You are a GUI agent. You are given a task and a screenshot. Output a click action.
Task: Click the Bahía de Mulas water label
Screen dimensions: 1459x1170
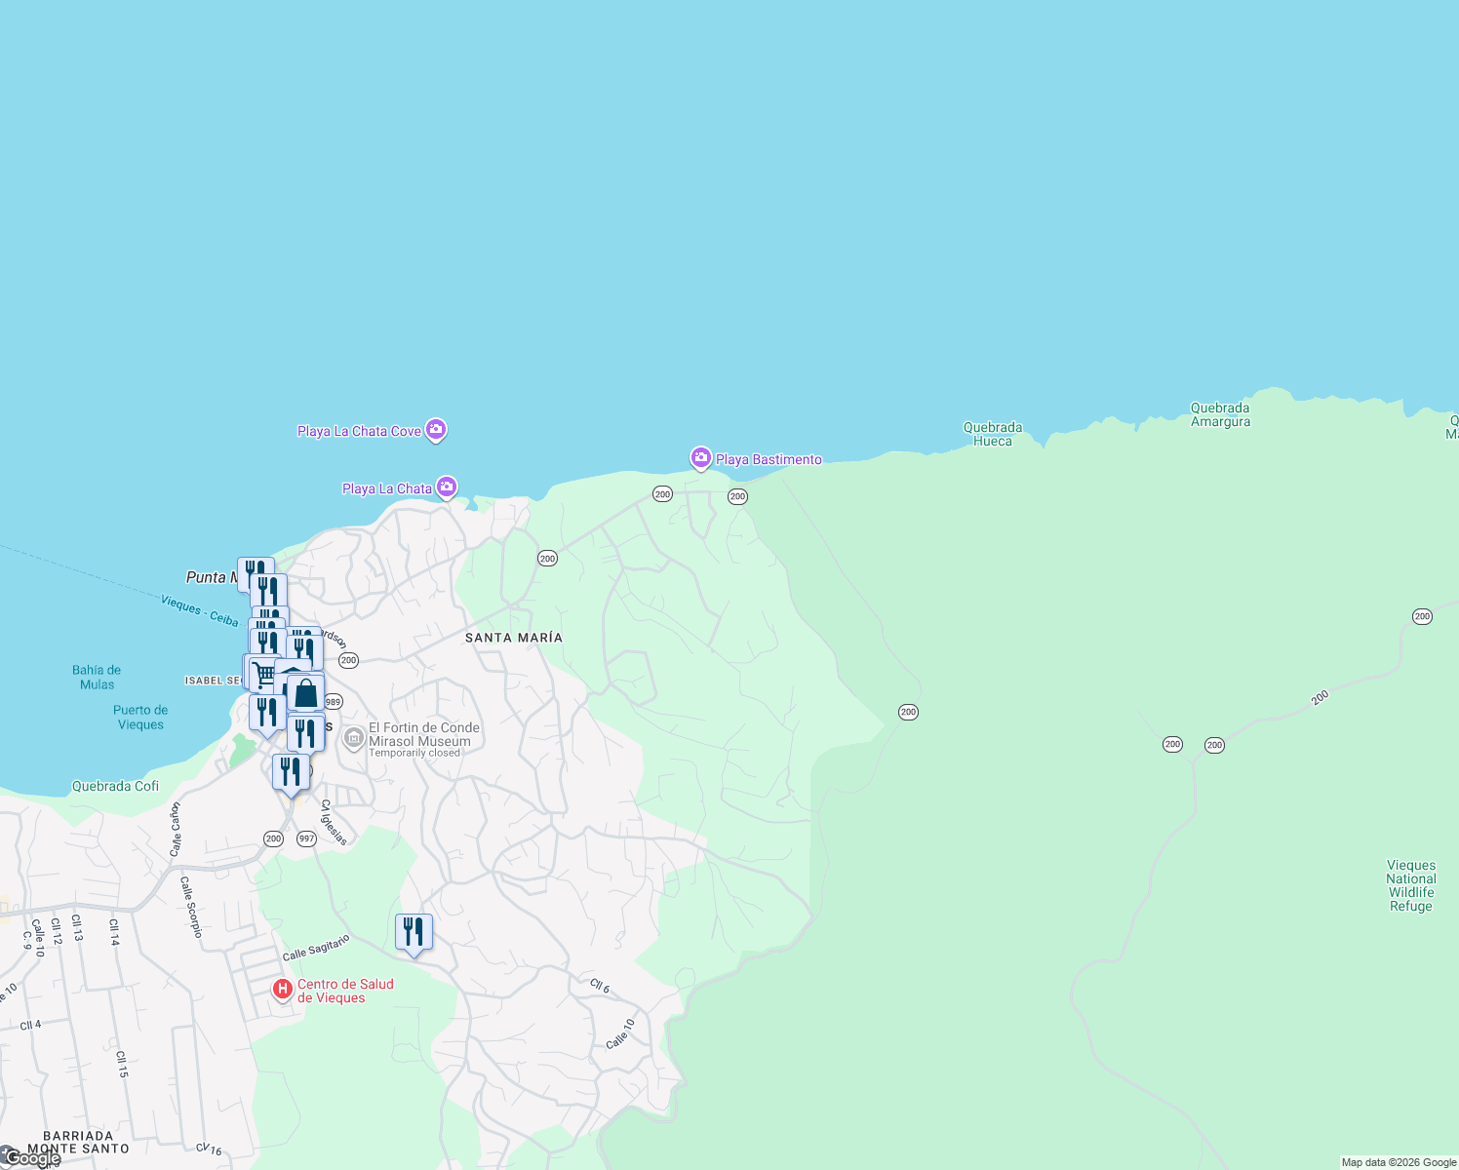(97, 677)
